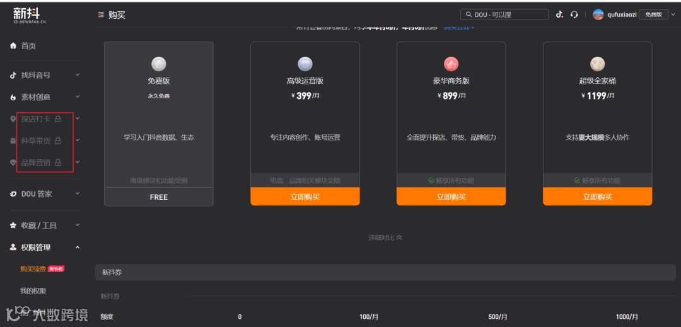681x327 pixels.
Task: Click the star icon beside 收藏 / 工具
Action: [x=13, y=226]
